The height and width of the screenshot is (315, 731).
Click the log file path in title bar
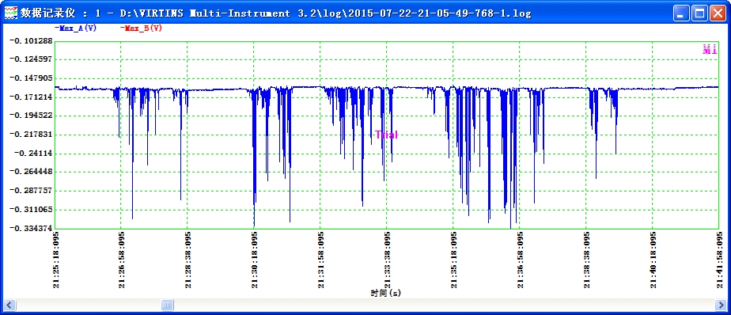[325, 13]
